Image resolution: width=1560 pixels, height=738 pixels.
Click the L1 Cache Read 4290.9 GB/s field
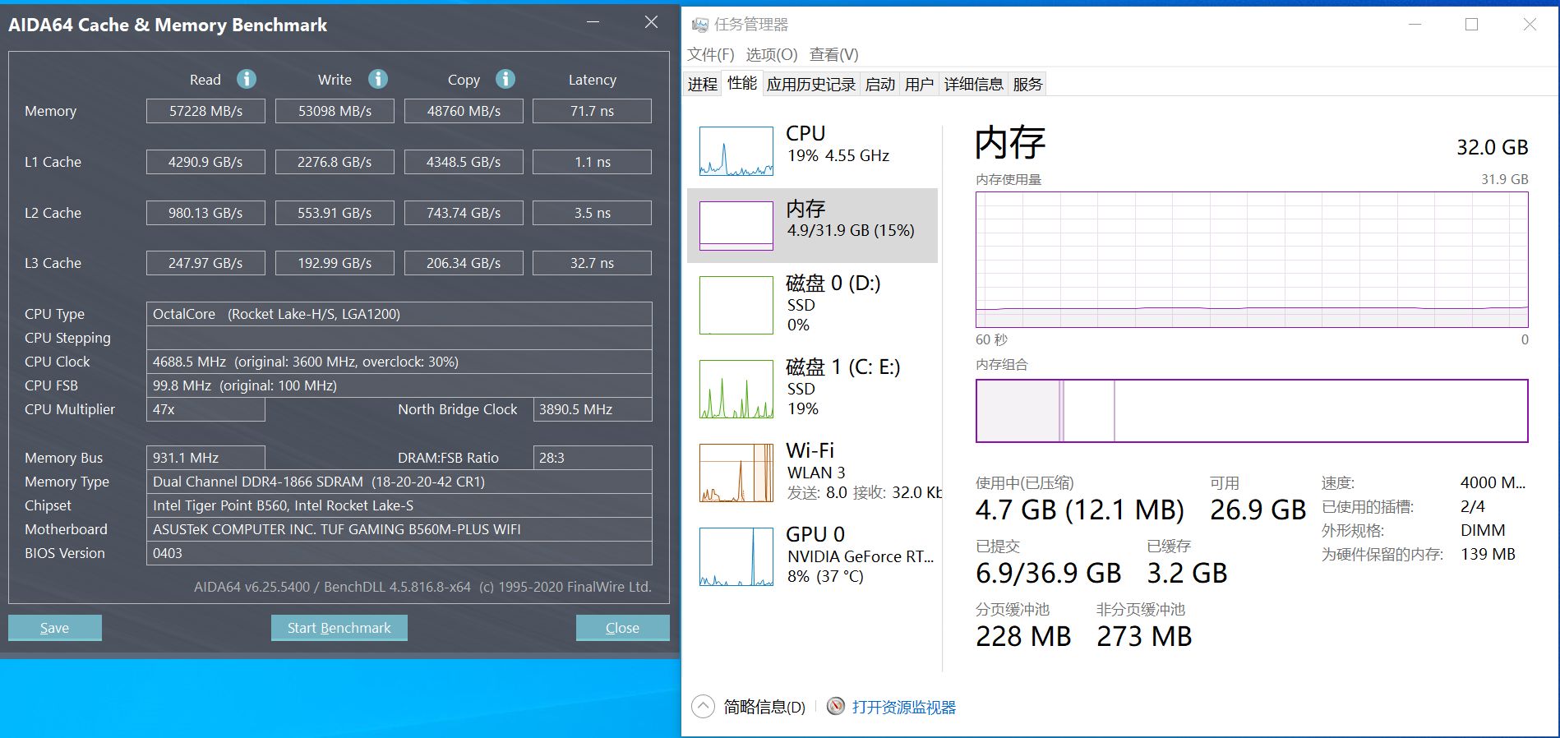point(205,162)
